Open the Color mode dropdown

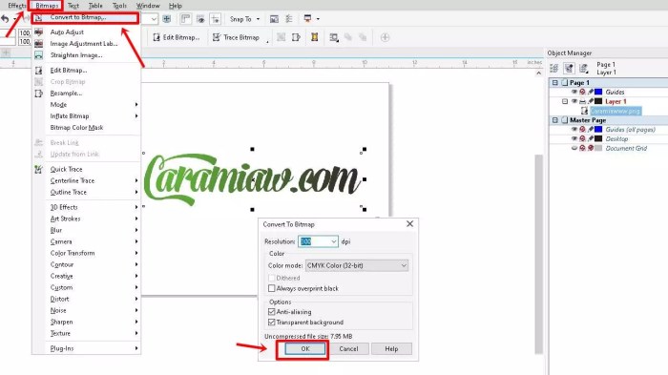pyautogui.click(x=357, y=265)
